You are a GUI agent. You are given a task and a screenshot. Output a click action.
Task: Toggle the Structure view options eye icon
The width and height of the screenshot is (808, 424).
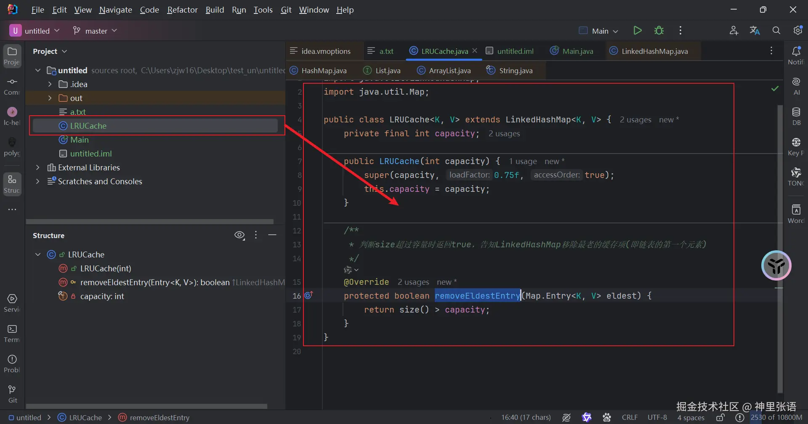(239, 236)
